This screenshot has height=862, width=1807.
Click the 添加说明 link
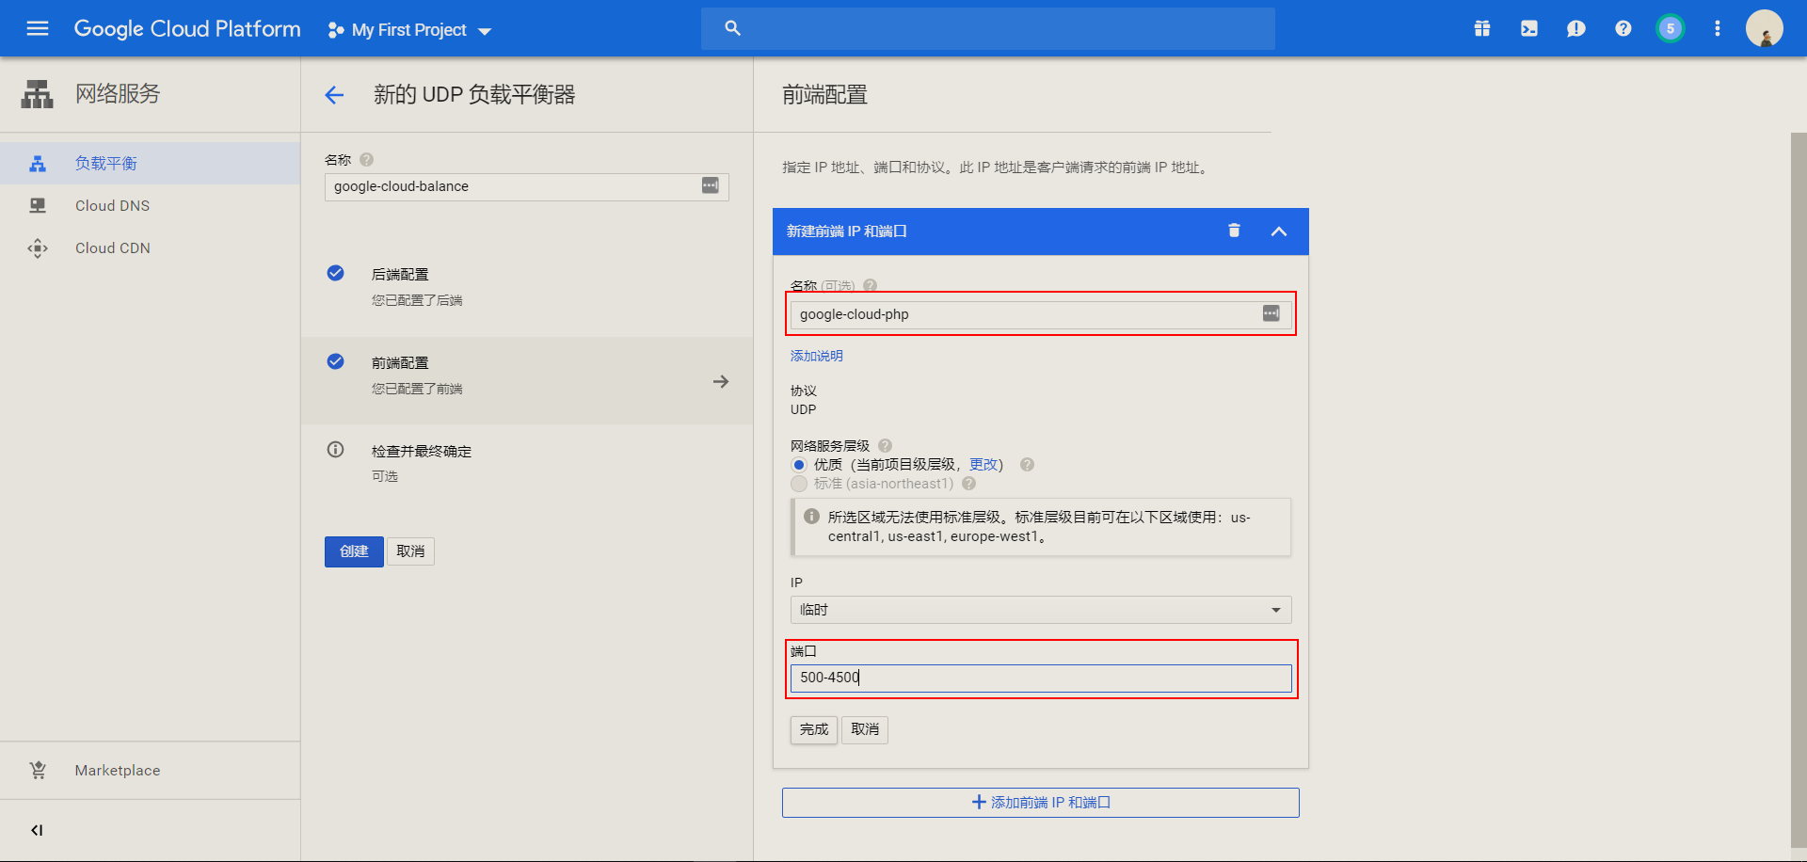[817, 356]
